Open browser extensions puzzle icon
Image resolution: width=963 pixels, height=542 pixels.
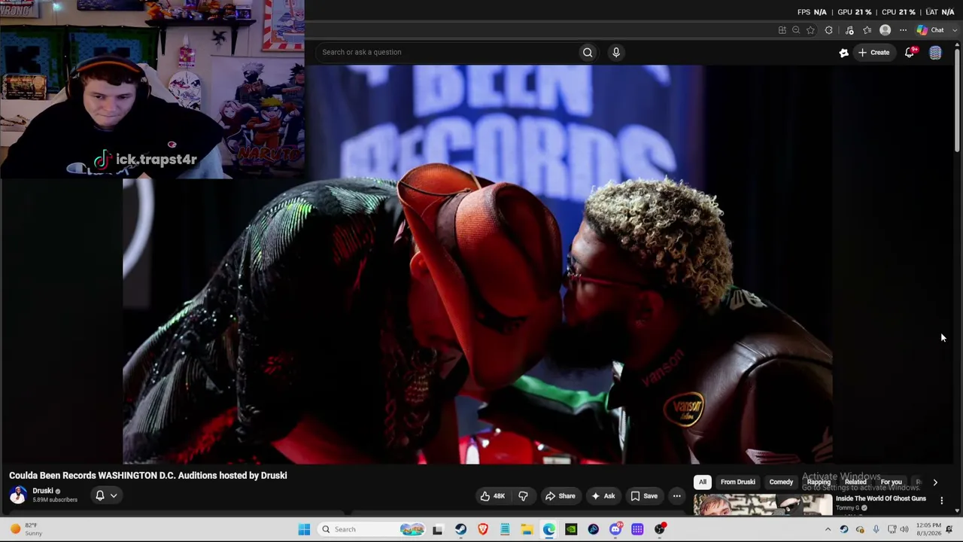click(x=828, y=30)
